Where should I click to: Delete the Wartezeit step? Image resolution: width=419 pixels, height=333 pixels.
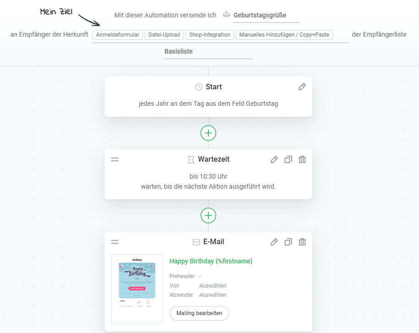(x=302, y=159)
